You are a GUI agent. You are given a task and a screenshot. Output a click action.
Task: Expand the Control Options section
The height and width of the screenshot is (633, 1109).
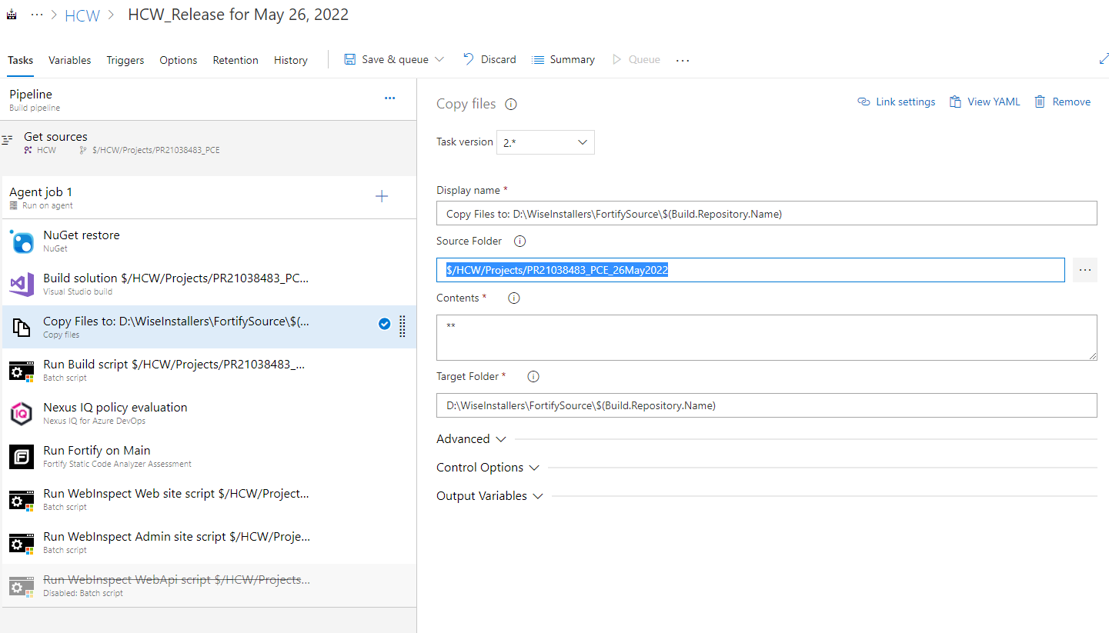coord(488,468)
